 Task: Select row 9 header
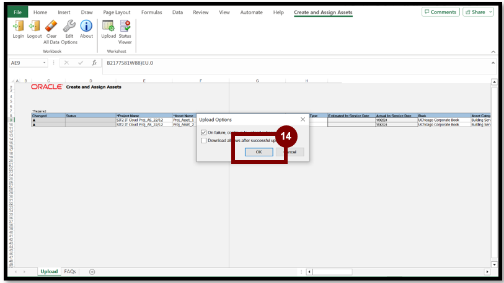(11, 120)
